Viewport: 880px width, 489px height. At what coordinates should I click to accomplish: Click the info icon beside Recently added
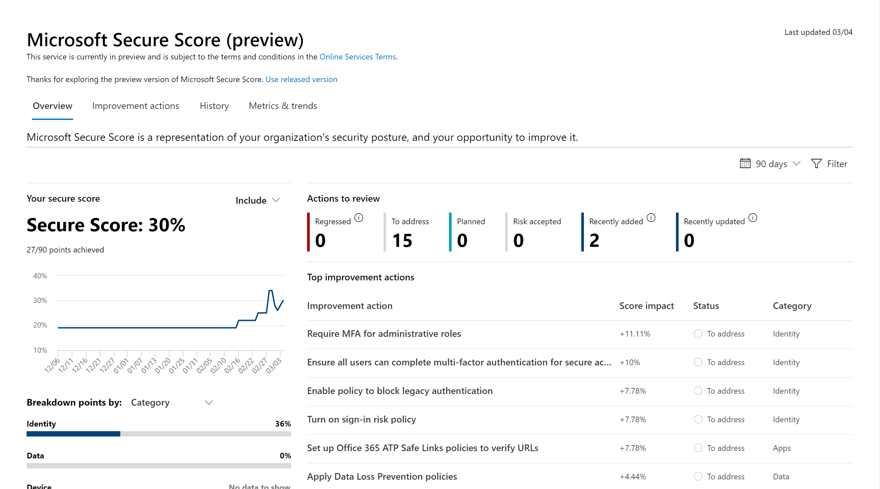click(x=651, y=218)
